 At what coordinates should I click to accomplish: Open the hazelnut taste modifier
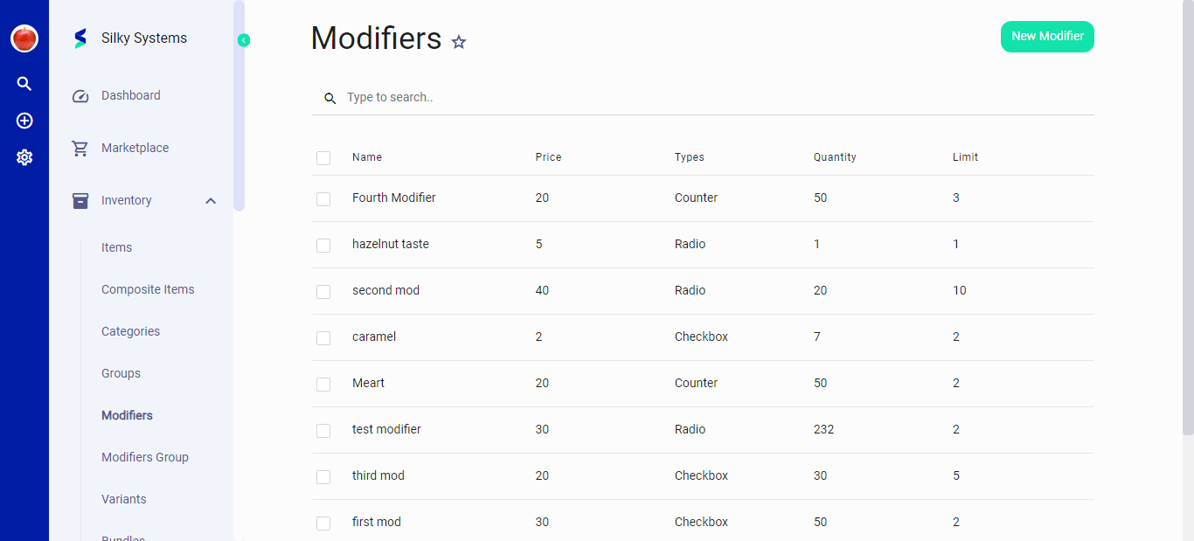tap(391, 244)
